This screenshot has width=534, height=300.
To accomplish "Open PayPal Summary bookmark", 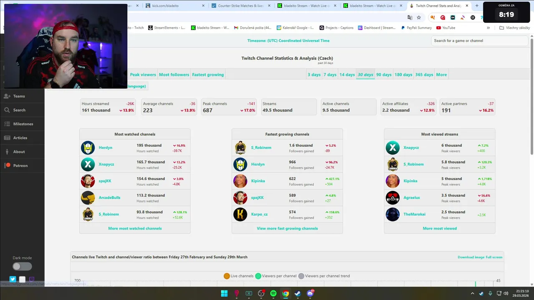I will click(x=416, y=28).
